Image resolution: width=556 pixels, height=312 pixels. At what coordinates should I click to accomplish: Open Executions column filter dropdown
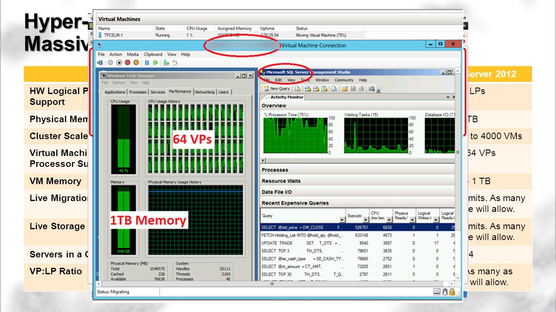[x=365, y=220]
